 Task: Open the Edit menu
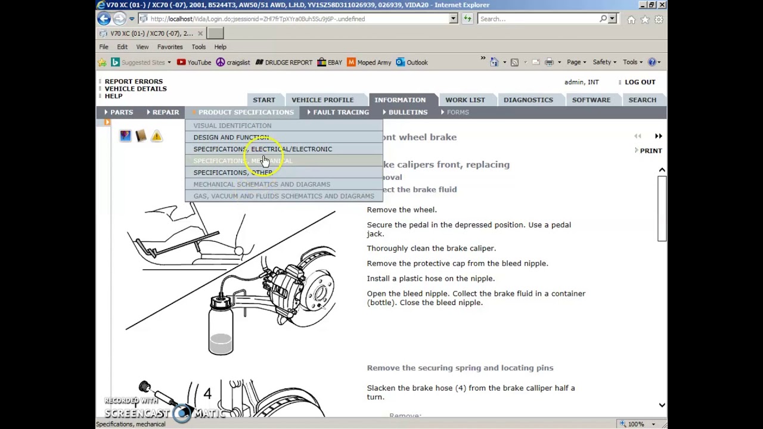122,46
